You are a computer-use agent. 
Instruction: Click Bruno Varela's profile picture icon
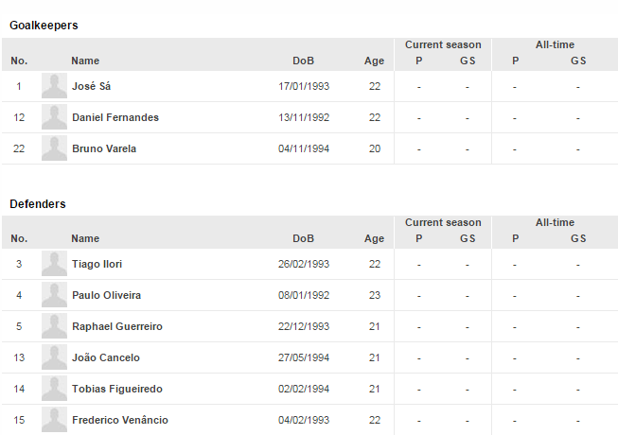tap(54, 148)
